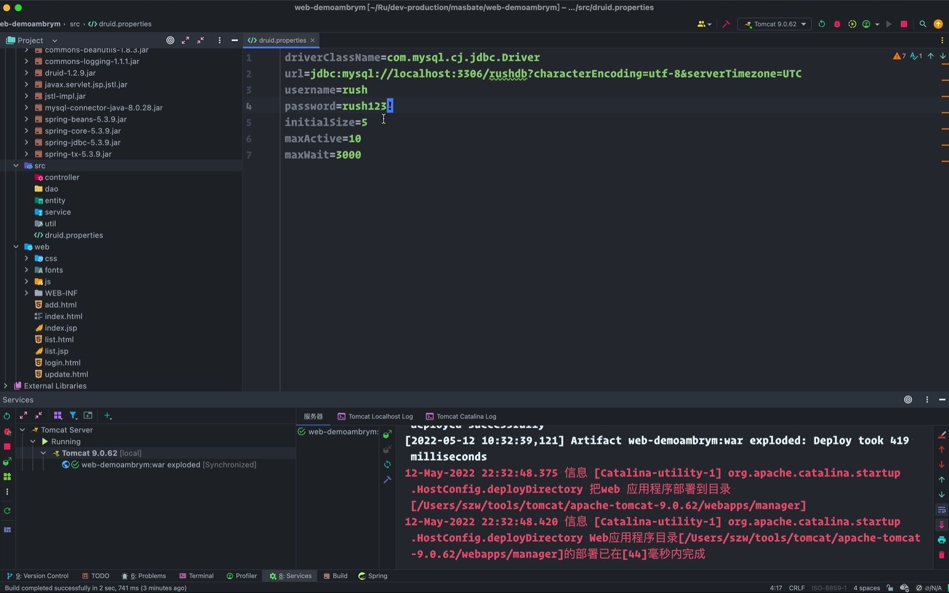Clear console output with trash icon
Screen dimensions: 949x593
(941, 555)
